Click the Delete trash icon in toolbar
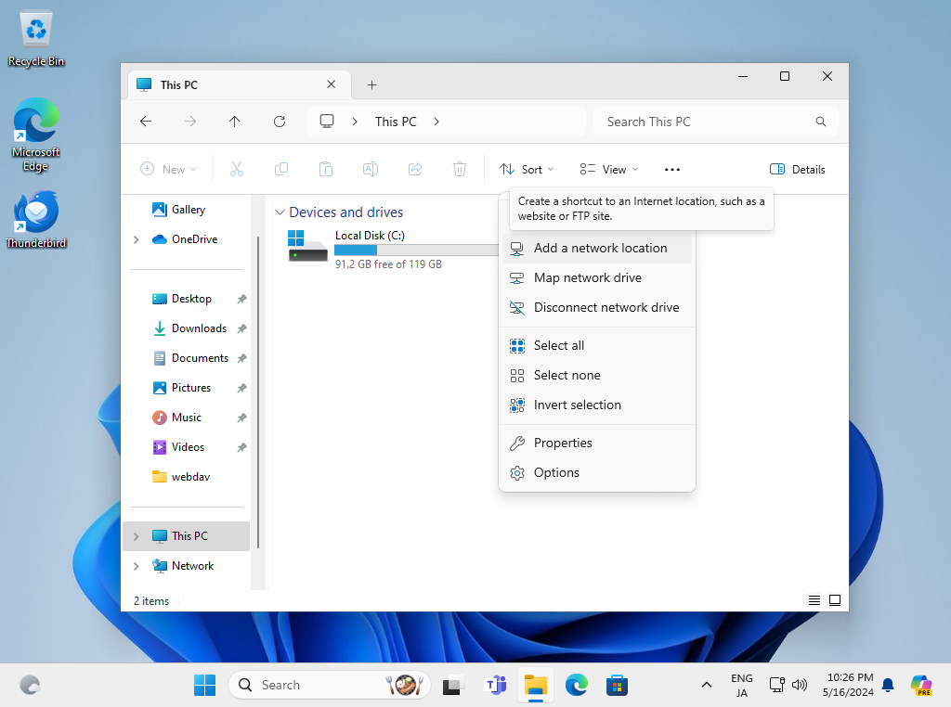 pyautogui.click(x=460, y=169)
